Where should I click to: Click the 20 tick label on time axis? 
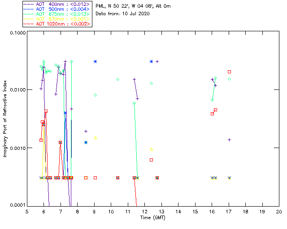pyautogui.click(x=279, y=211)
